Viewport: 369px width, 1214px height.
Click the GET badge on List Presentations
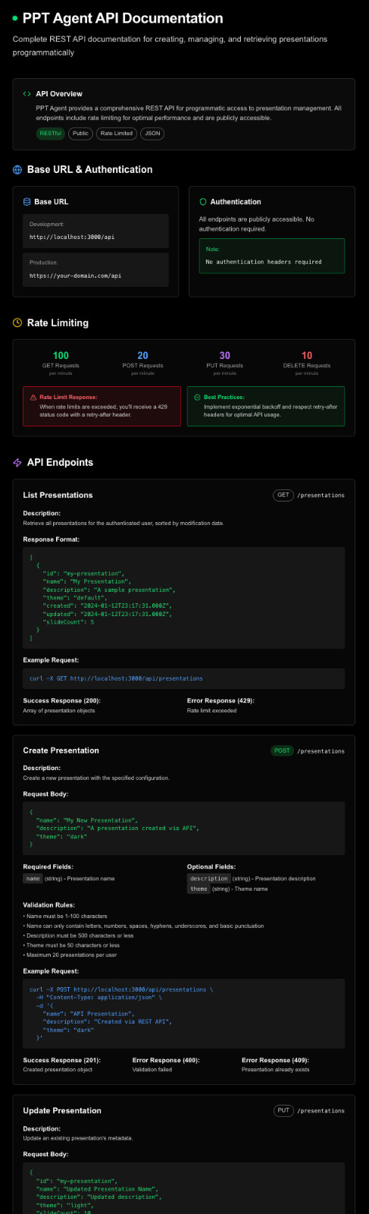[283, 495]
